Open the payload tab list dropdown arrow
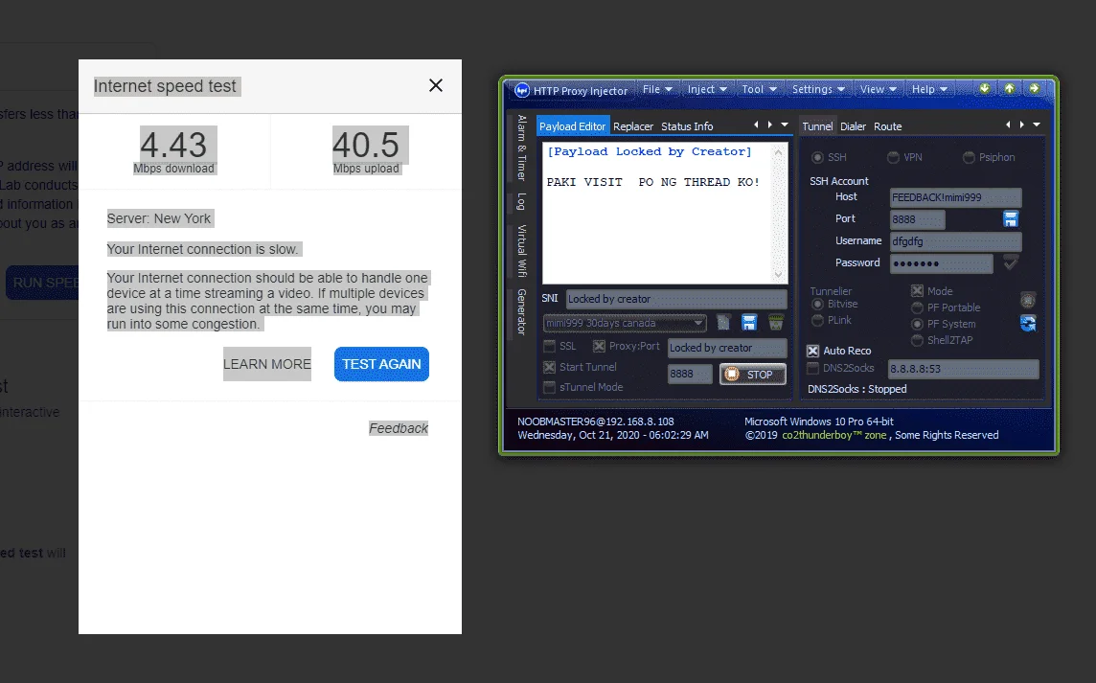 tap(785, 125)
